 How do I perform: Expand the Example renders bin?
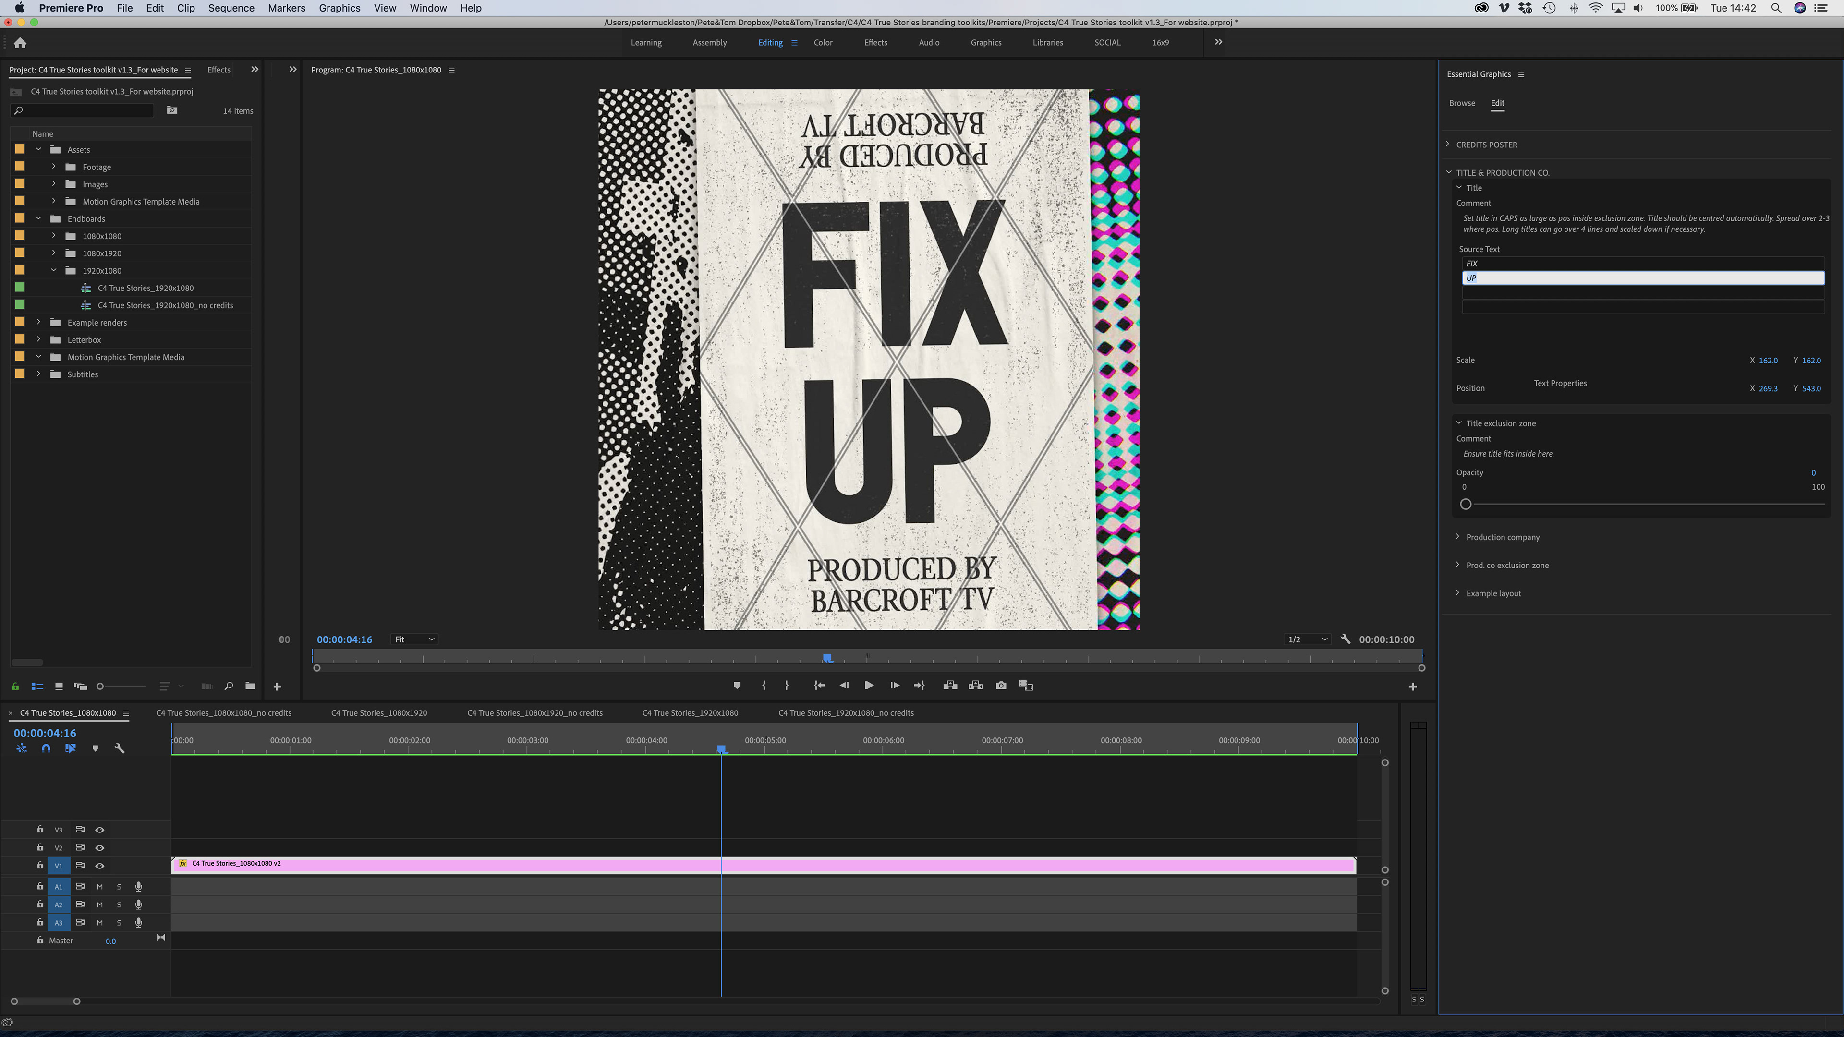click(x=38, y=322)
